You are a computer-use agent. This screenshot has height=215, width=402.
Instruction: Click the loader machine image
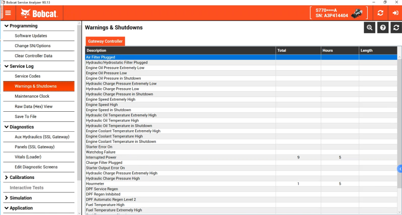pos(357,13)
